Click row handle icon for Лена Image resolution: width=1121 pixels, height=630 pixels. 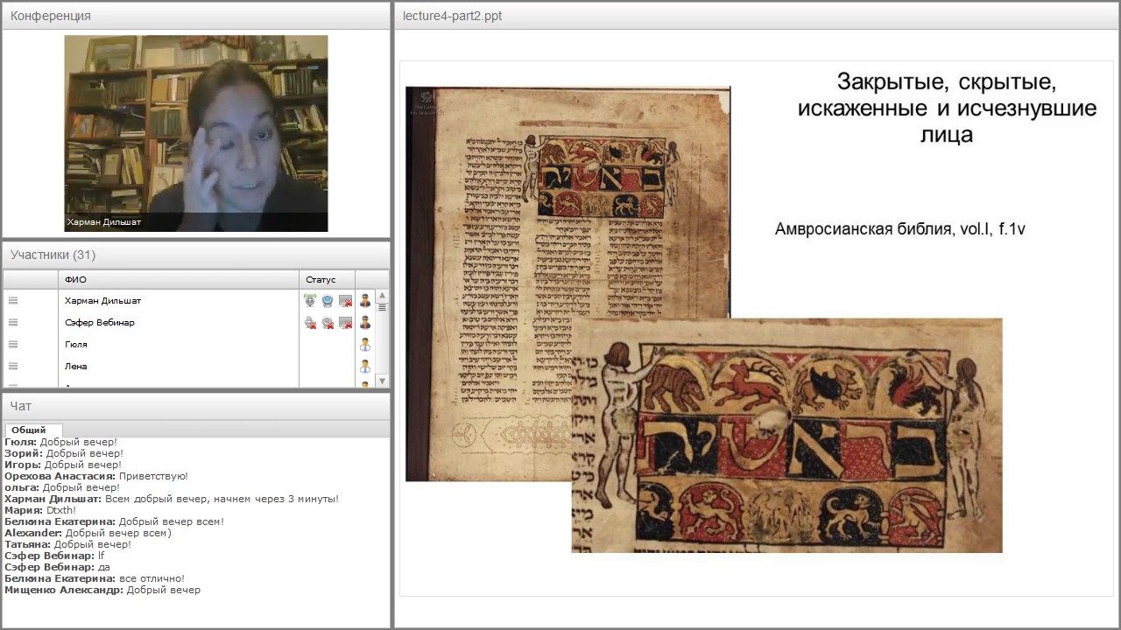[x=13, y=366]
